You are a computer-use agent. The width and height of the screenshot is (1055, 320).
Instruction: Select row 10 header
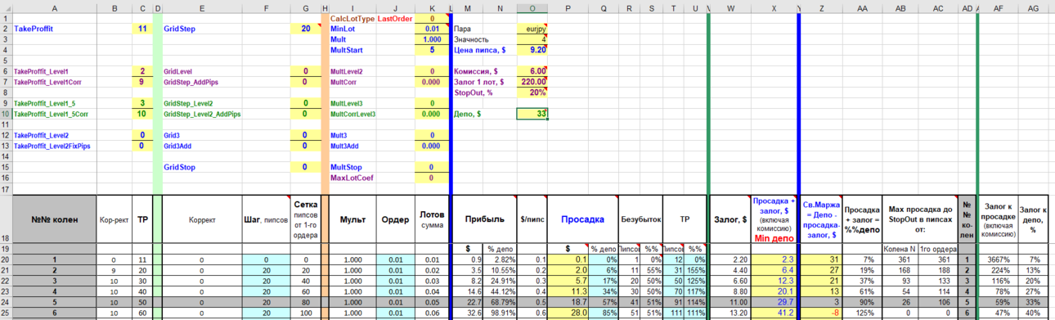(x=6, y=114)
